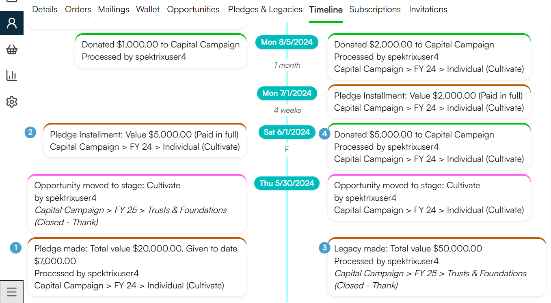This screenshot has height=303, width=551.
Task: Click blue marker number 3 badge
Action: pyautogui.click(x=324, y=247)
